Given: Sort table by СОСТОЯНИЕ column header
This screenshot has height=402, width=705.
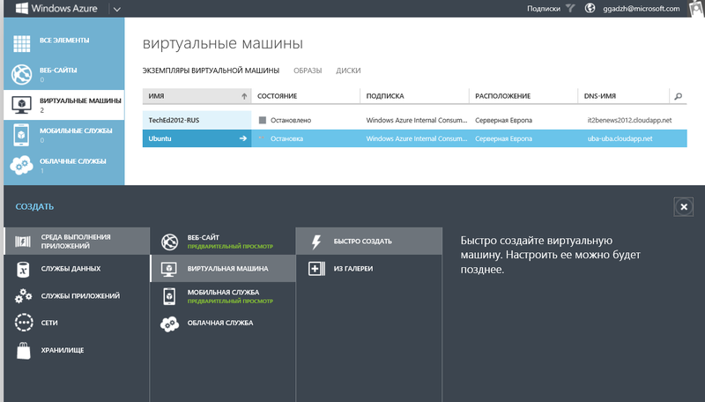Looking at the screenshot, I should tap(278, 96).
